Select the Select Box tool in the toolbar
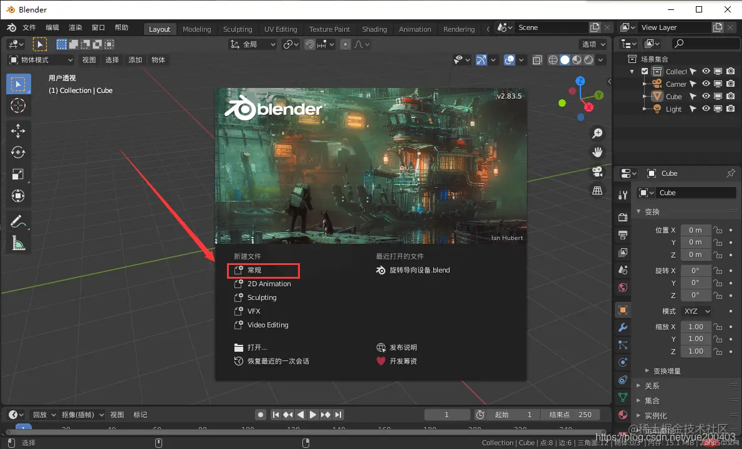Screen dimensions: 742x449 coord(19,84)
